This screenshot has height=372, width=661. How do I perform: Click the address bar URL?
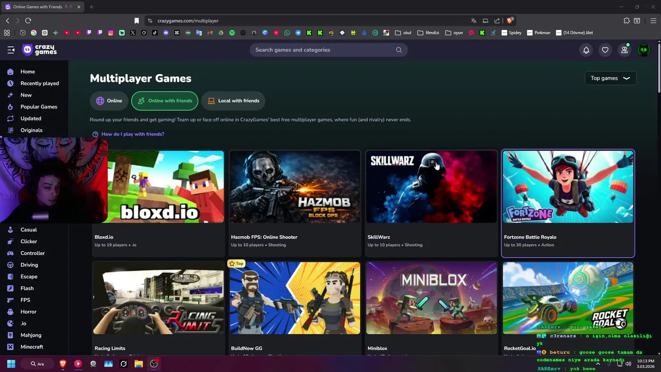[x=188, y=21]
